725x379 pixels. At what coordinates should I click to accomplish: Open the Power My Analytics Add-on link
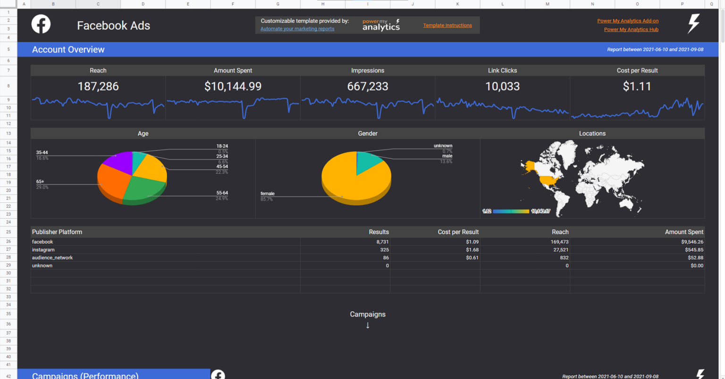pyautogui.click(x=628, y=20)
